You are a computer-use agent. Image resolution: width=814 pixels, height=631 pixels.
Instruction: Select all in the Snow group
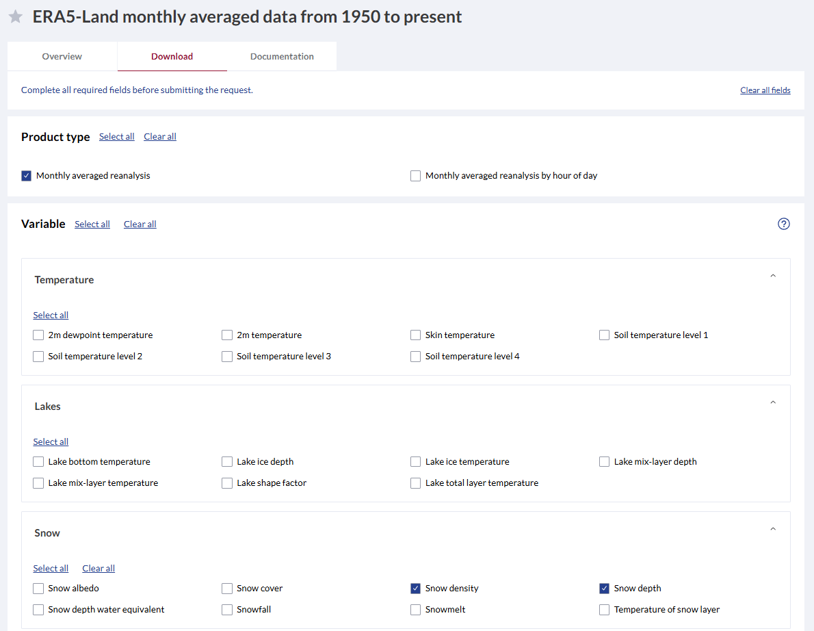point(51,569)
